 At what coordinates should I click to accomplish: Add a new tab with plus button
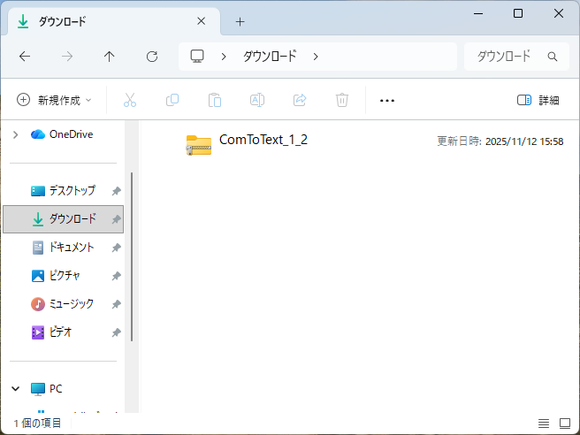[240, 21]
